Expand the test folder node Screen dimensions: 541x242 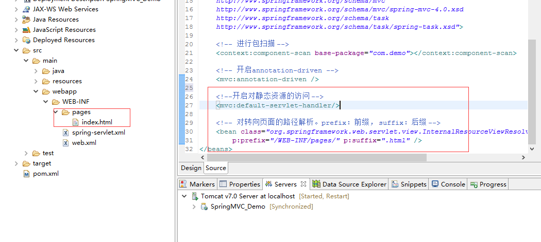[x=26, y=153]
